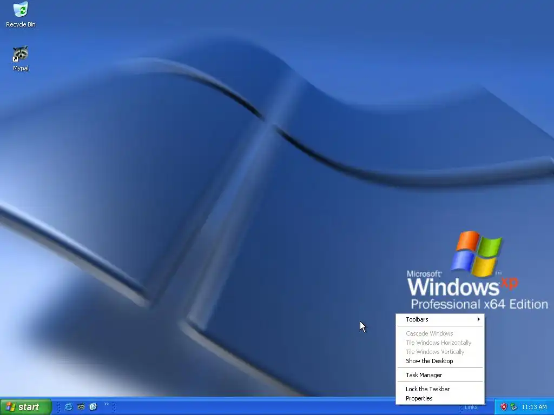Click the Safely Remove Hardware tray icon
Image resolution: width=554 pixels, height=415 pixels.
pyautogui.click(x=514, y=407)
